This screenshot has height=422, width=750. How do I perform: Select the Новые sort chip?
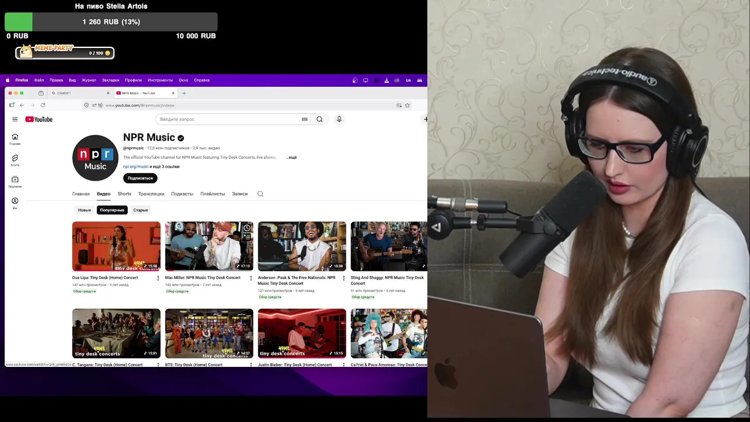click(x=84, y=210)
